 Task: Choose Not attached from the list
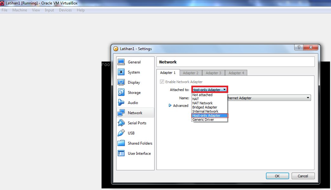(209, 95)
